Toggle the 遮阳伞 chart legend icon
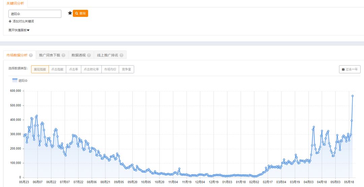Viewport: 364px width, 187px height. [x=15, y=80]
